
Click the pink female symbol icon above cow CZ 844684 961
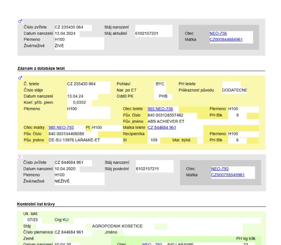[20, 156]
